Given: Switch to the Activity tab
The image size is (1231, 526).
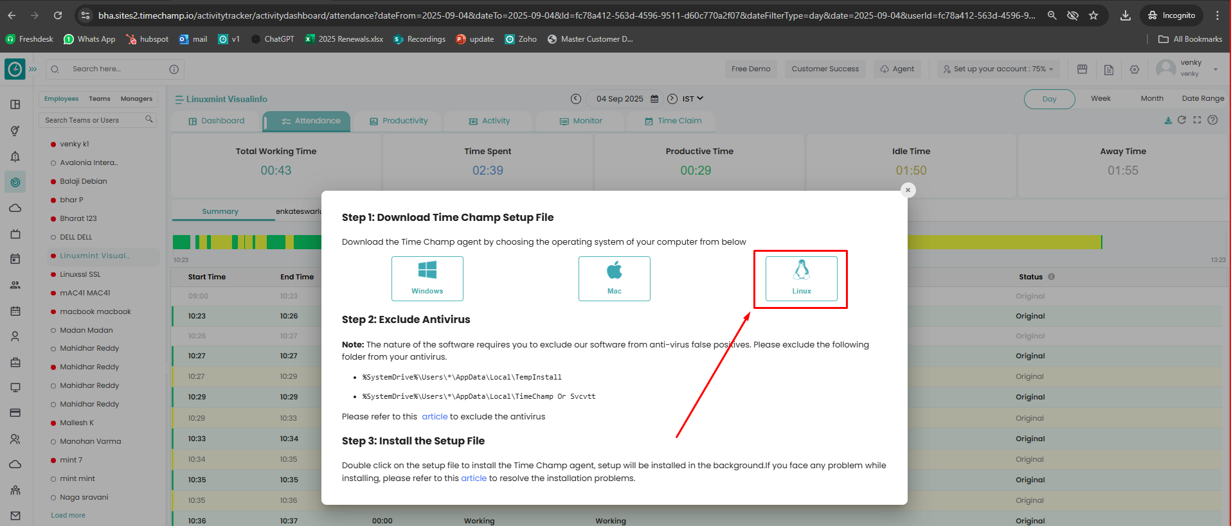Looking at the screenshot, I should click(489, 121).
